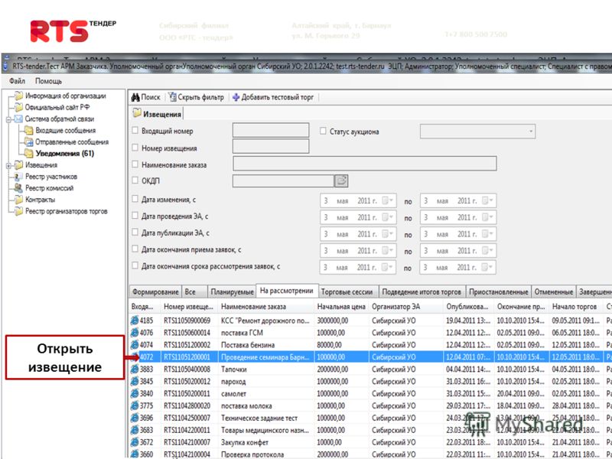
Task: Click the cell RTS11050900069
Action: [187, 321]
